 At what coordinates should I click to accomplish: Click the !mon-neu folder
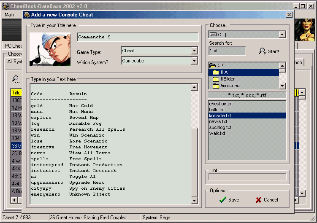coord(227,86)
